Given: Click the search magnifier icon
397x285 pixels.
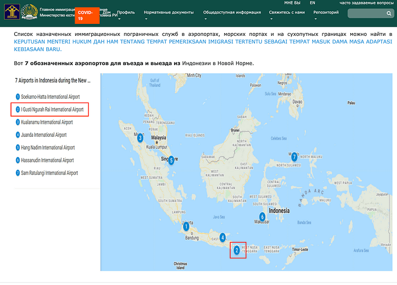Looking at the screenshot, I should [x=389, y=13].
